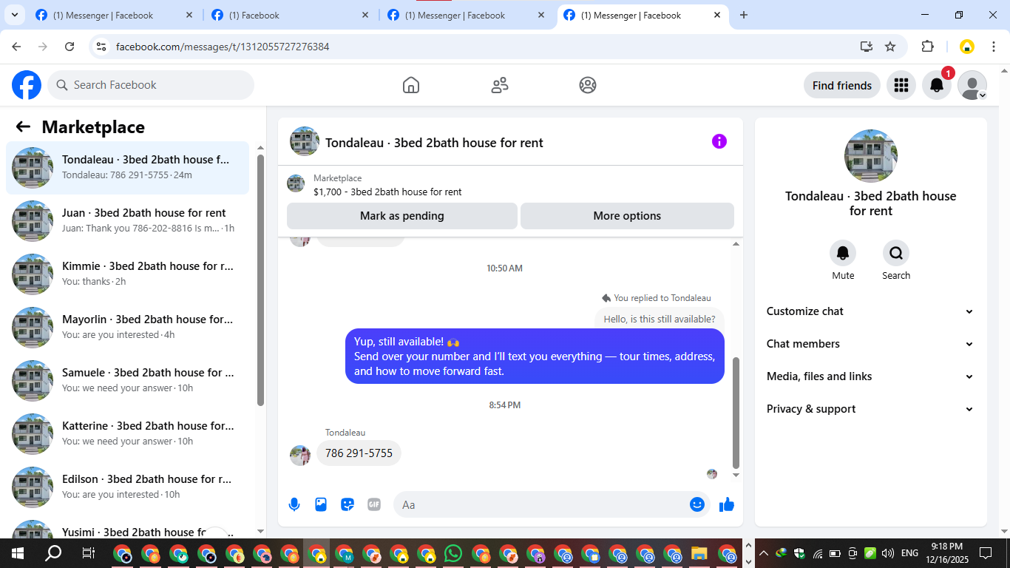Send a thumbs-up like
This screenshot has width=1010, height=568.
click(727, 504)
